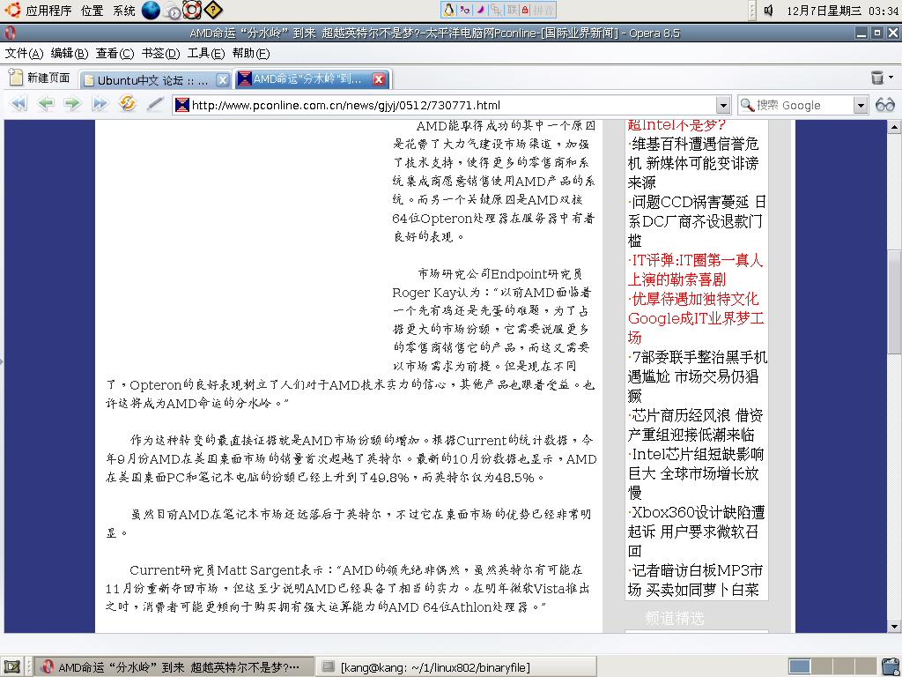Click the 新建页面 button

40,78
